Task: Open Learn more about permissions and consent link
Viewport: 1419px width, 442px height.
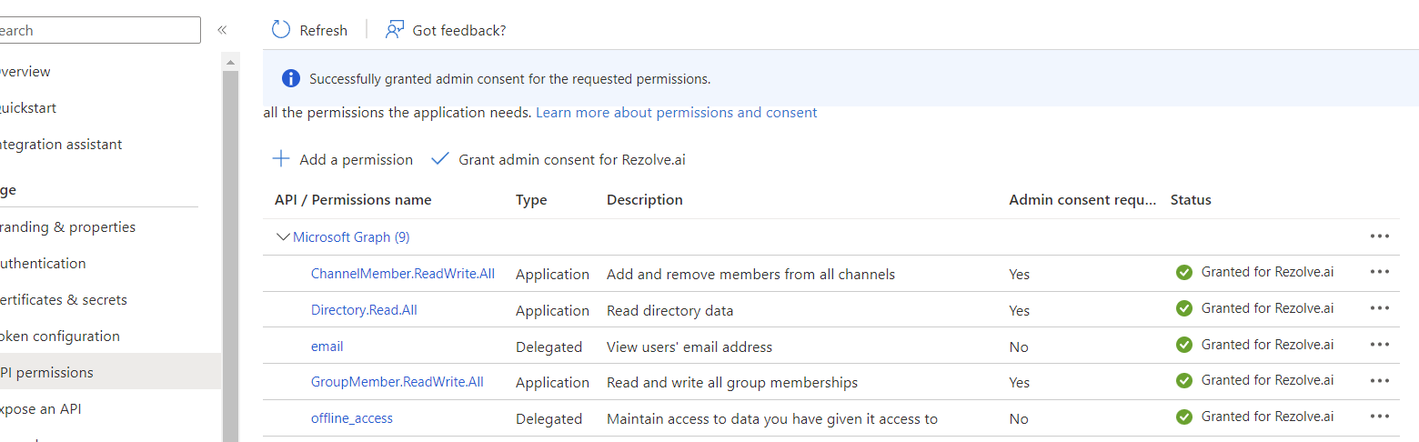Action: pos(677,113)
